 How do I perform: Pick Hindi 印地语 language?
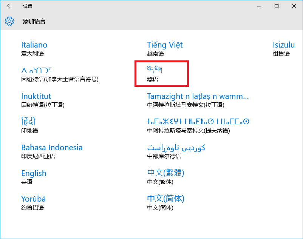(x=29, y=125)
